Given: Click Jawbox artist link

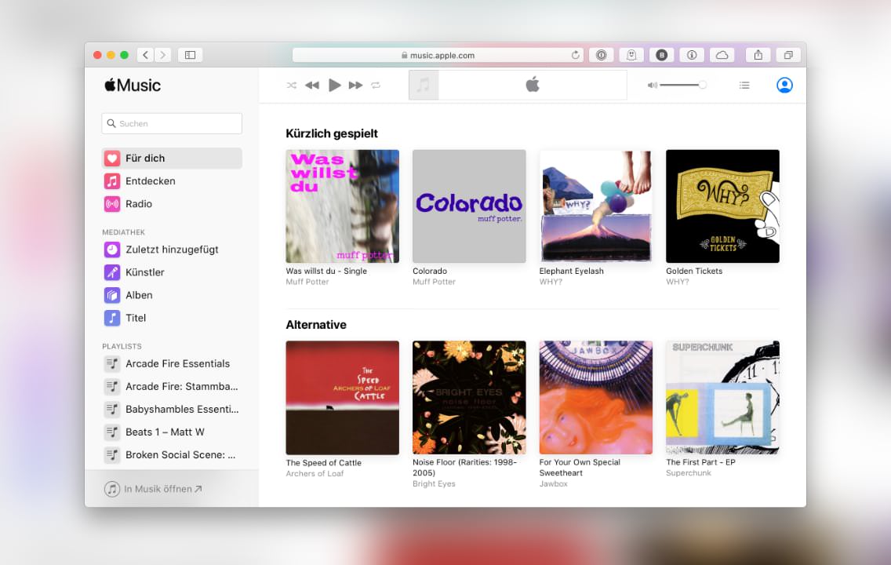Looking at the screenshot, I should click(554, 483).
